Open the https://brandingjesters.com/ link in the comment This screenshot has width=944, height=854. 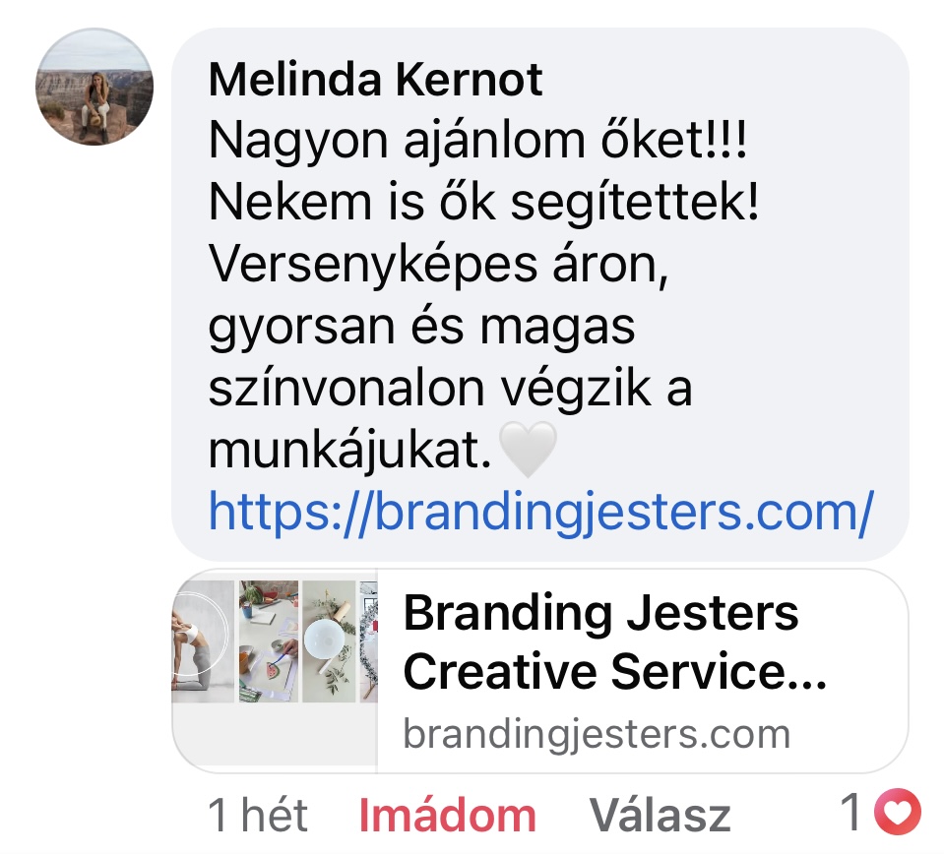[540, 513]
